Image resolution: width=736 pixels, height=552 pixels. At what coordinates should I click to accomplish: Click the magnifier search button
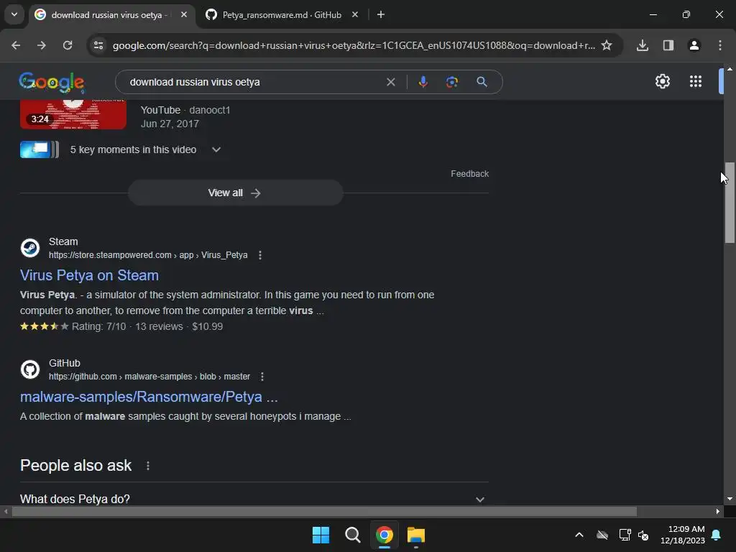[482, 82]
